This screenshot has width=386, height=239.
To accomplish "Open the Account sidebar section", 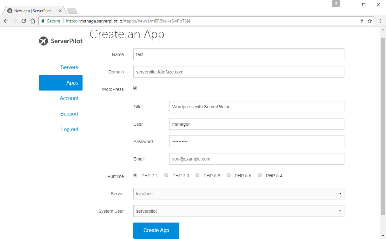I will click(x=69, y=98).
